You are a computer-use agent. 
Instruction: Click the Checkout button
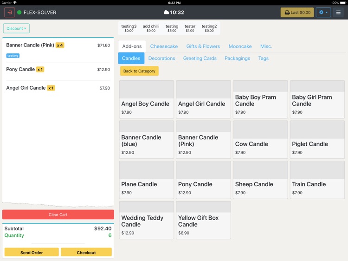[86, 252]
